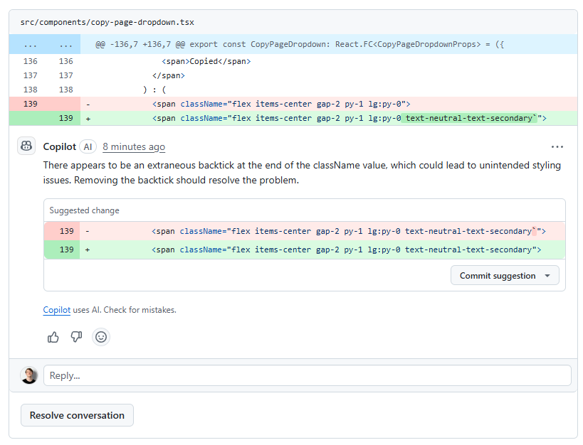
Task: Click the thumbs up reaction icon
Action: 53,337
